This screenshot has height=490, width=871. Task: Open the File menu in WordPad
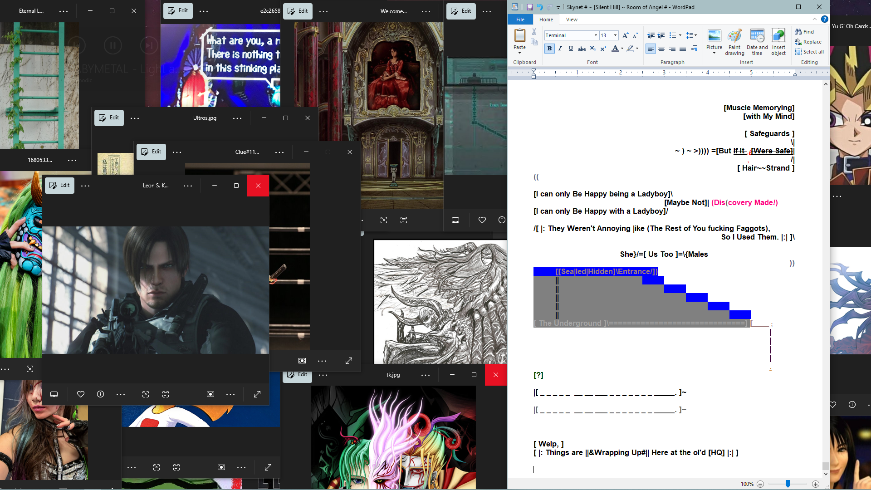520,20
